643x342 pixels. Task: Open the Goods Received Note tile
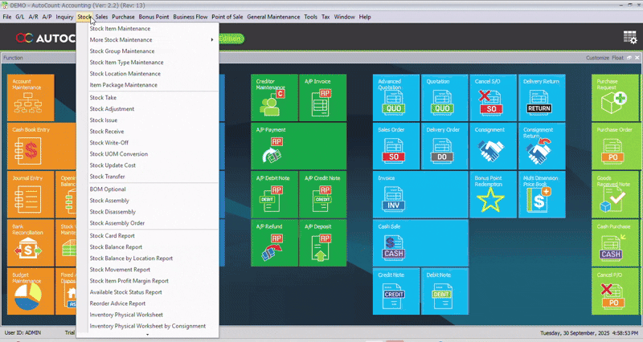pyautogui.click(x=614, y=193)
